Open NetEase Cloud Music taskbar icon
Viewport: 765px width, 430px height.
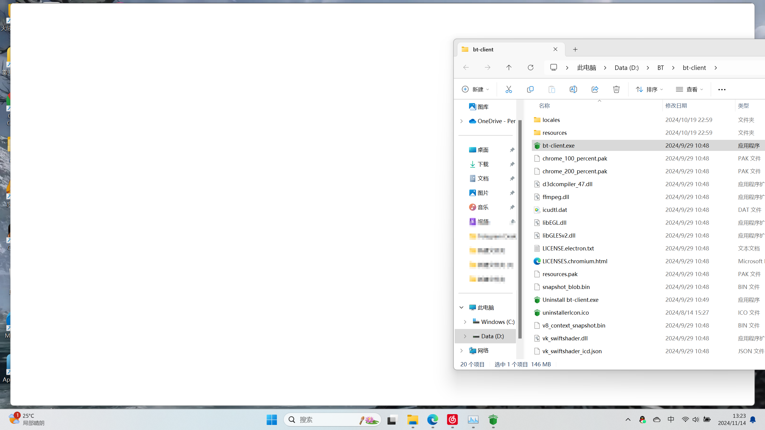452,420
